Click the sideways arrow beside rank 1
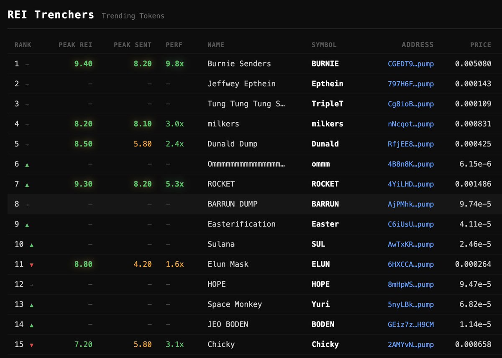The image size is (502, 358). point(27,64)
